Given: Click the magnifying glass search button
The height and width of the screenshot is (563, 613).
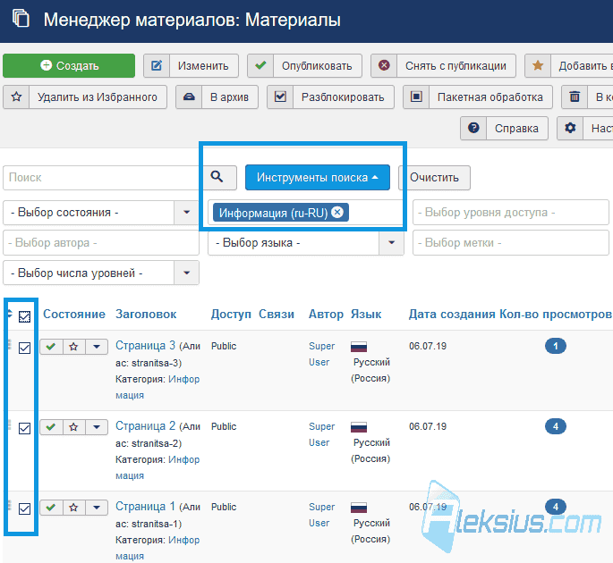Looking at the screenshot, I should [217, 177].
